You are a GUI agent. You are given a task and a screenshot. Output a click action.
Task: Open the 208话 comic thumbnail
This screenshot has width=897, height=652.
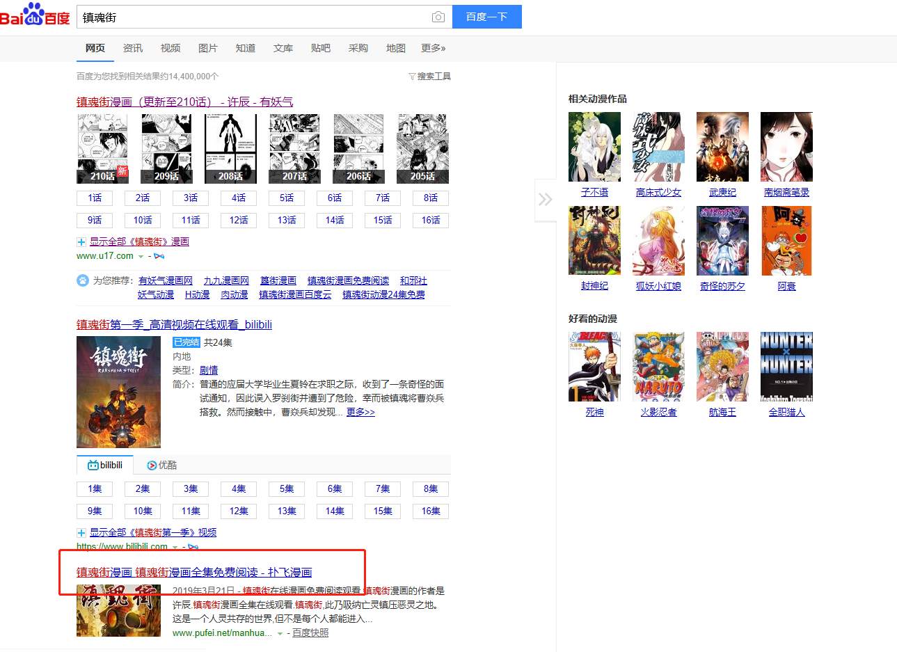(230, 149)
